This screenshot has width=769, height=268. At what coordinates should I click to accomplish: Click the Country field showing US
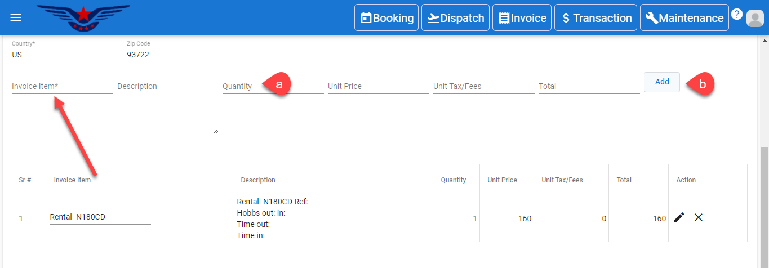(x=62, y=55)
